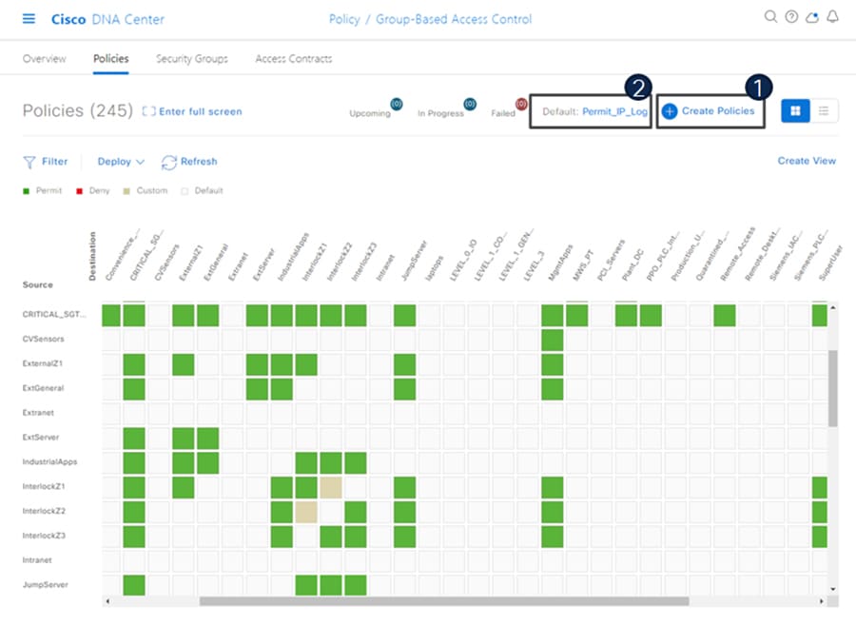This screenshot has height=625, width=856.
Task: Click the MgmtApps destination column header
Action: tap(560, 263)
